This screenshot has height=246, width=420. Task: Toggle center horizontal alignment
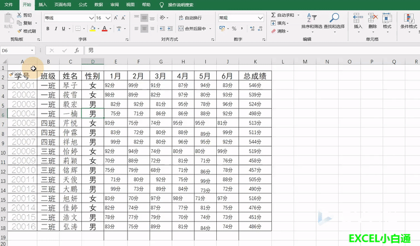pos(144,29)
